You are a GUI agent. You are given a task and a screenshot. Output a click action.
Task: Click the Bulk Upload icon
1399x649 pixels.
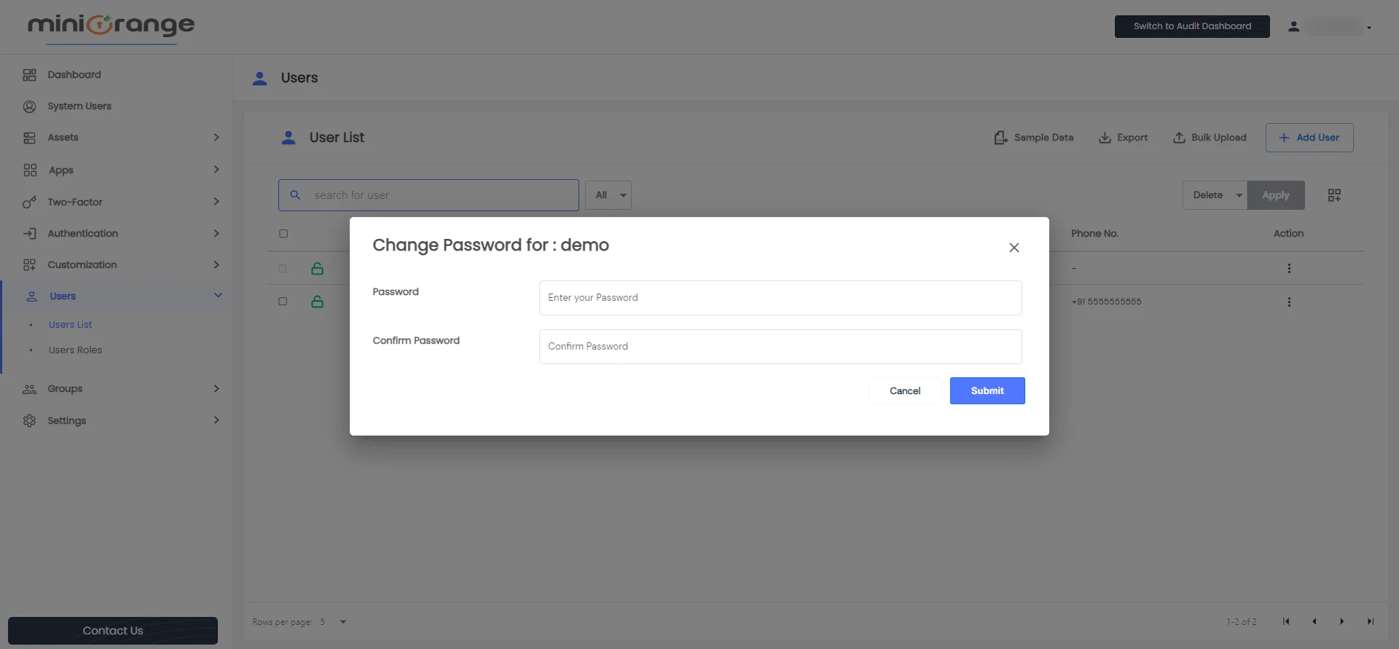click(x=1178, y=138)
